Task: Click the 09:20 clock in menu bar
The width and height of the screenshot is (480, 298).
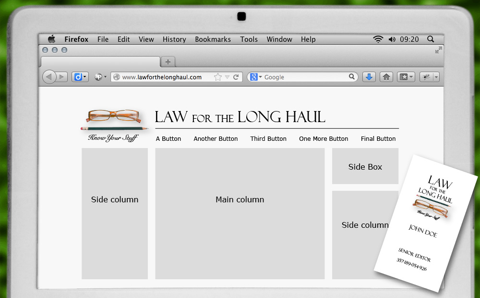Action: click(x=409, y=39)
